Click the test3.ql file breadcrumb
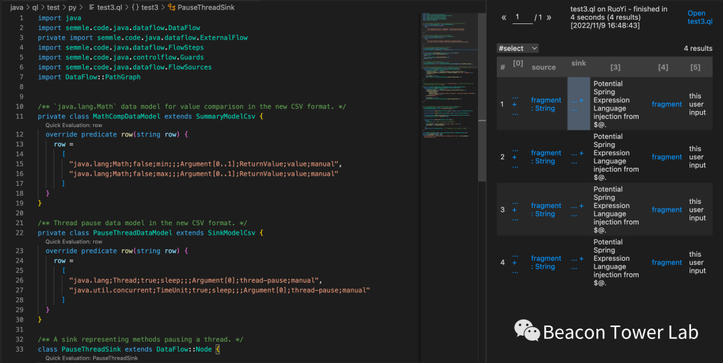Viewport: 723px width, 363px height. pos(105,7)
